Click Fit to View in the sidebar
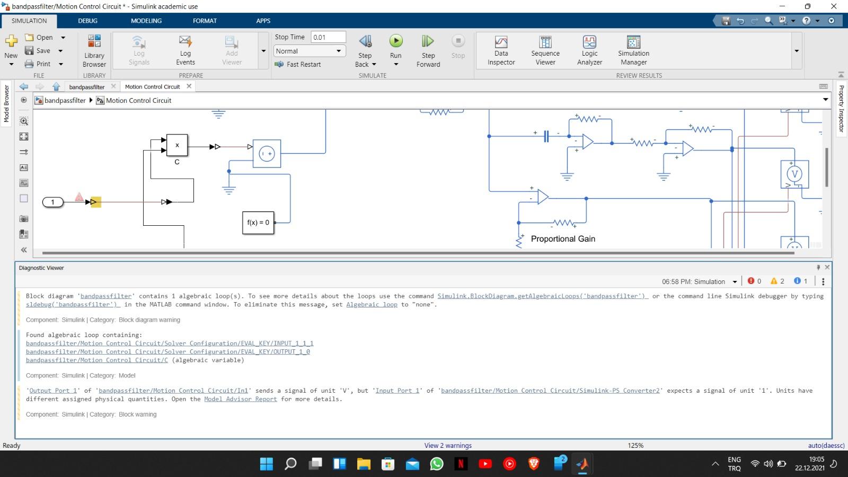 pyautogui.click(x=23, y=136)
